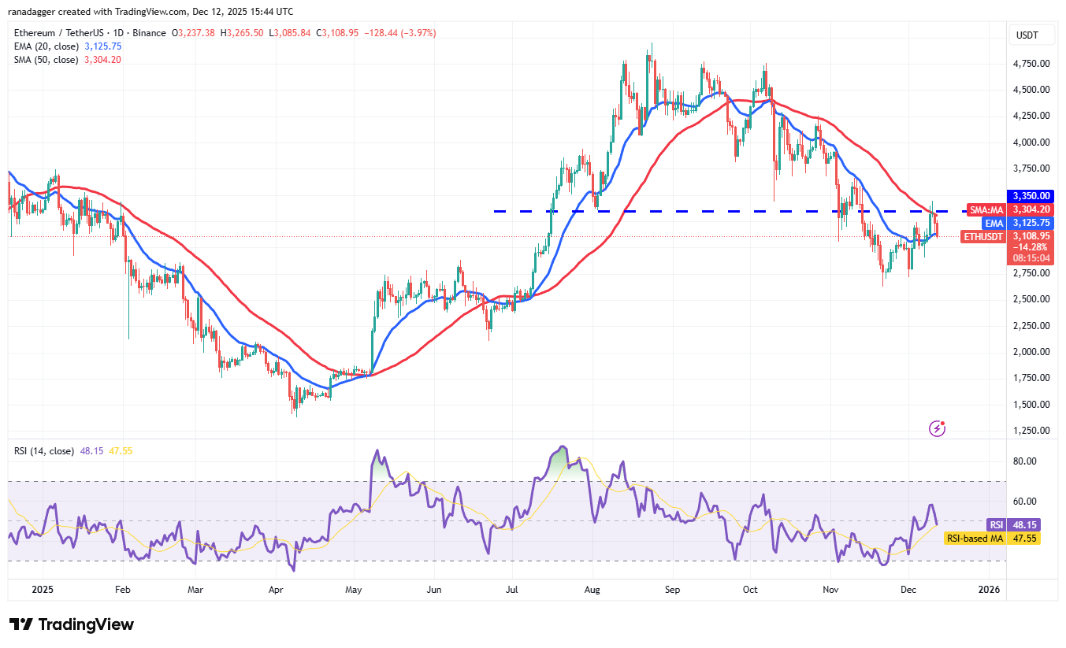The height and width of the screenshot is (648, 1066).
Task: Click the 2026 label on time axis
Action: (990, 589)
